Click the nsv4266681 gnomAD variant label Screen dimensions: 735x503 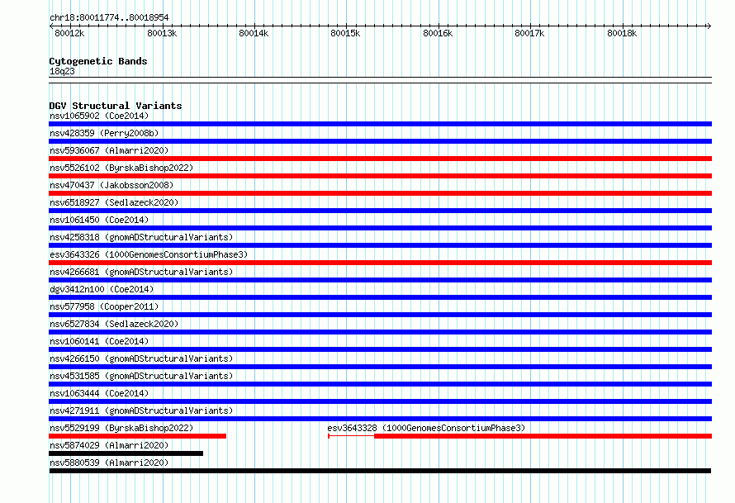coord(141,272)
